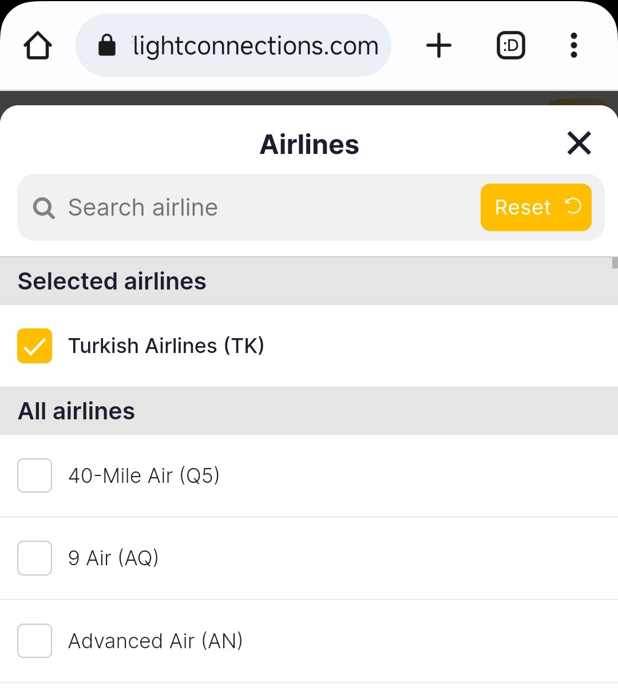Screen dimensions: 618x698
Task: Click the lightconnections.com address bar
Action: pyautogui.click(x=255, y=46)
